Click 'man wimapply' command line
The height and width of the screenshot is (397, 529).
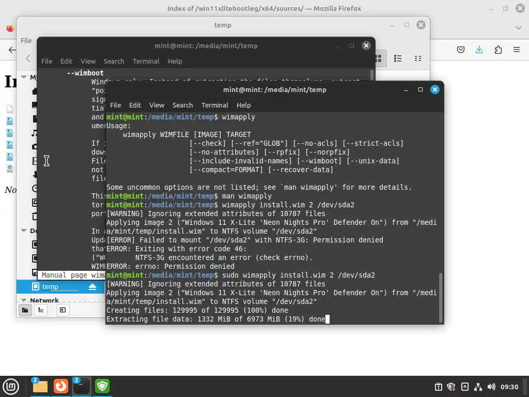246,196
